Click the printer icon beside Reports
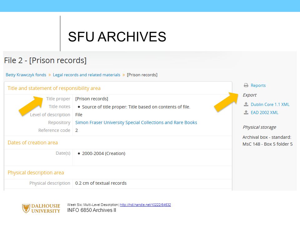300x225 pixels. click(246, 85)
